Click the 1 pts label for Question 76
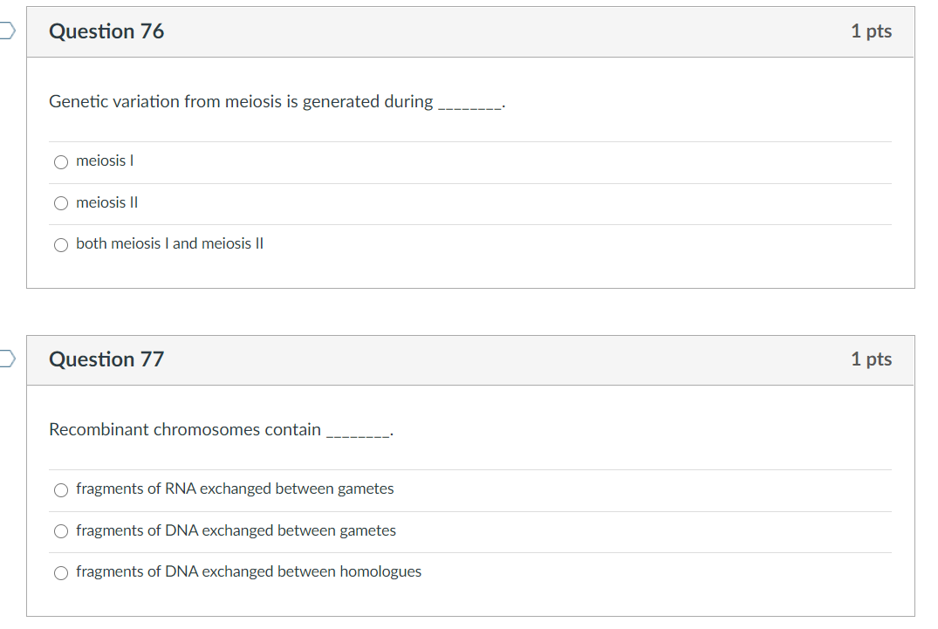Image resolution: width=938 pixels, height=629 pixels. click(x=870, y=31)
